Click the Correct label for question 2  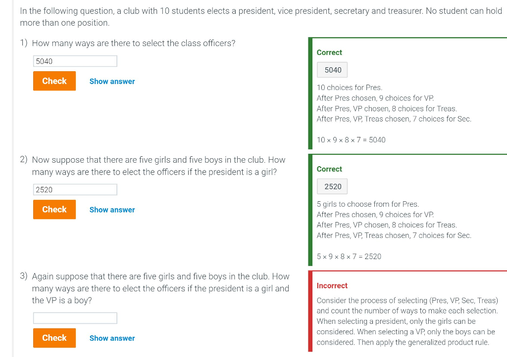pos(329,169)
